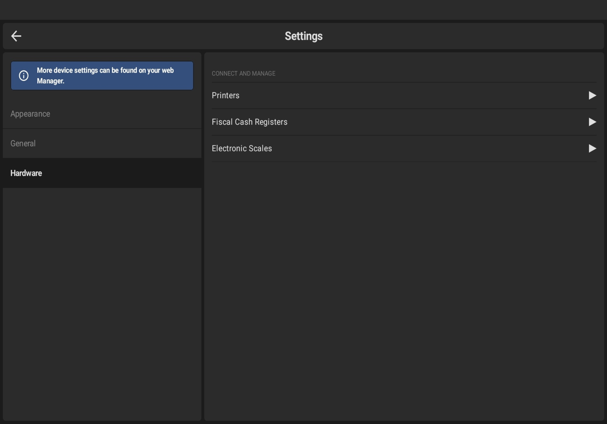The height and width of the screenshot is (424, 607).
Task: Open the General settings tab
Action: coord(23,144)
